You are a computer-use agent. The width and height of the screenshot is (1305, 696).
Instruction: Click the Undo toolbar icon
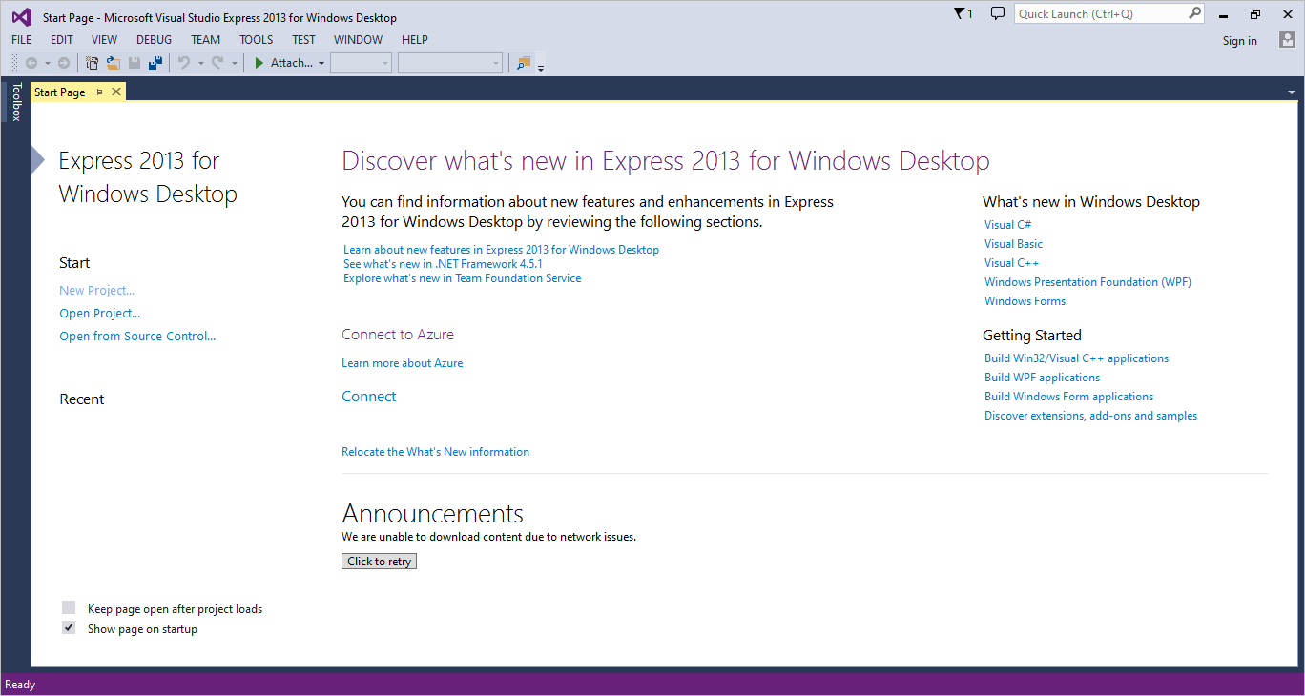click(184, 63)
